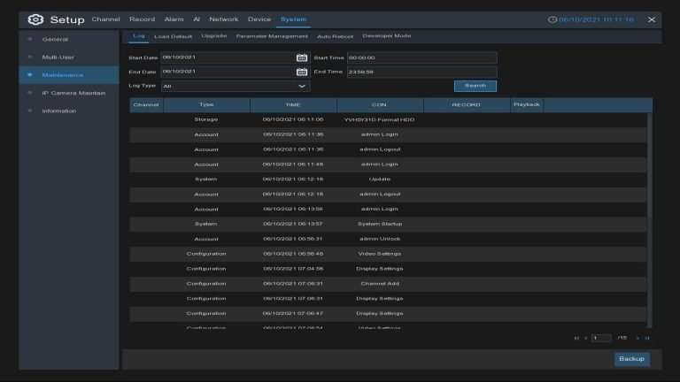The height and width of the screenshot is (382, 680).
Task: Click the Start Time input field
Action: (x=421, y=57)
